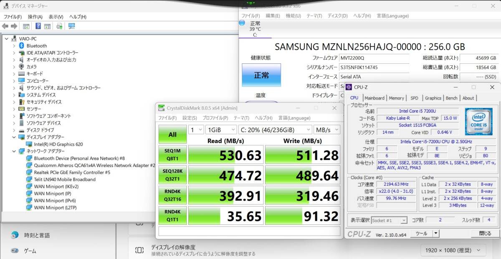This screenshot has width=501, height=259.
Task: Run the SEQ1M Q8T1 test button
Action: click(172, 154)
